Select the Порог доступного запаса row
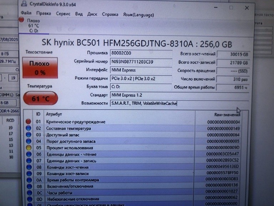This screenshot has width=274, height=206. point(133,141)
